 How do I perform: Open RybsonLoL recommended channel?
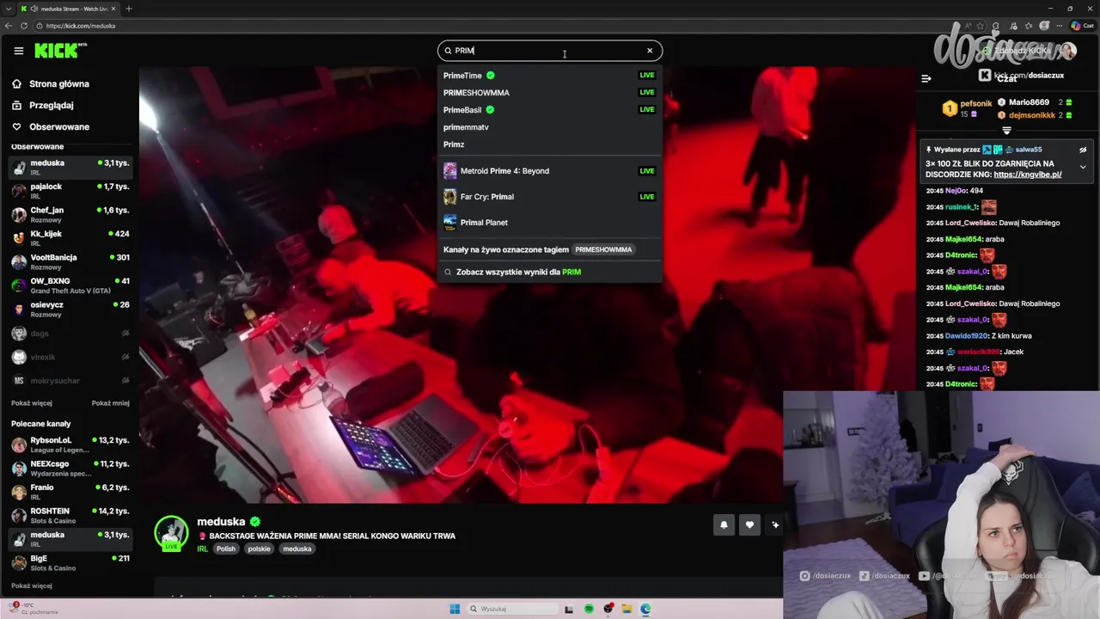point(70,444)
